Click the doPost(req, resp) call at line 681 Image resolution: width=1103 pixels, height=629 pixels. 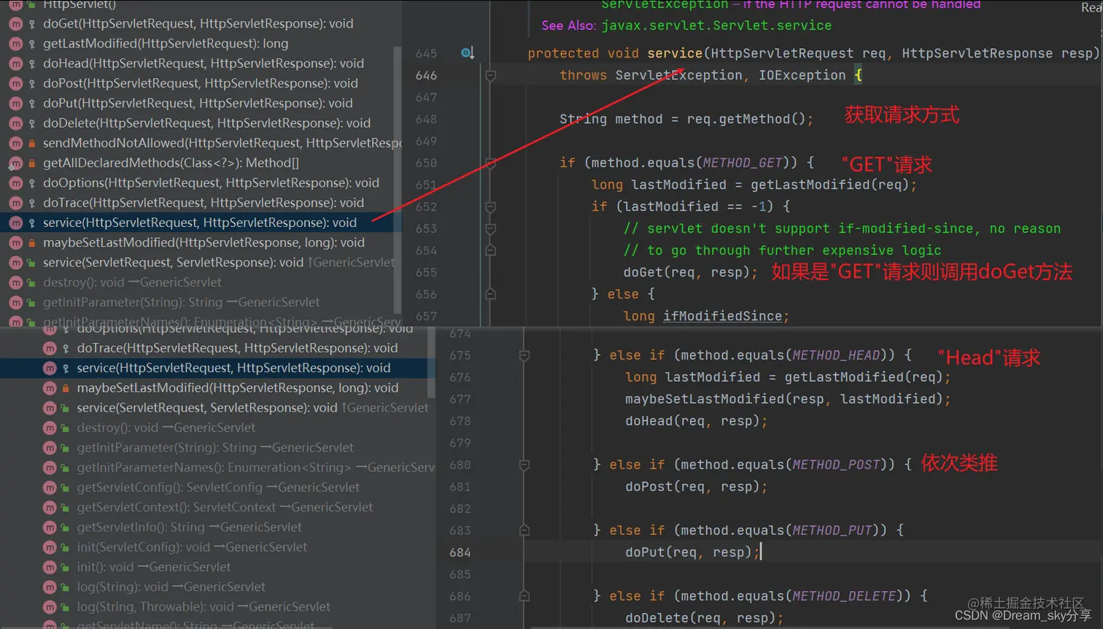[x=696, y=487]
